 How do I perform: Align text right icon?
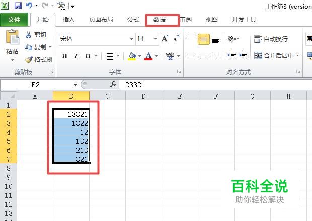pyautogui.click(x=215, y=55)
